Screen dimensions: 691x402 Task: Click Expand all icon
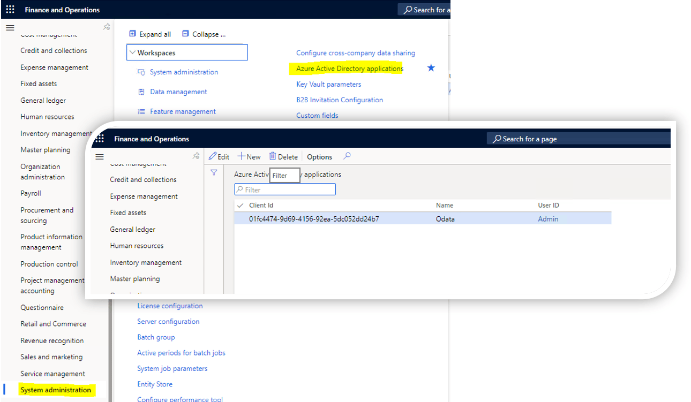[133, 34]
